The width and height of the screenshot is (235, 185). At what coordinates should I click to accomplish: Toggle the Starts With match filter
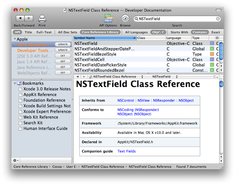point(179,32)
